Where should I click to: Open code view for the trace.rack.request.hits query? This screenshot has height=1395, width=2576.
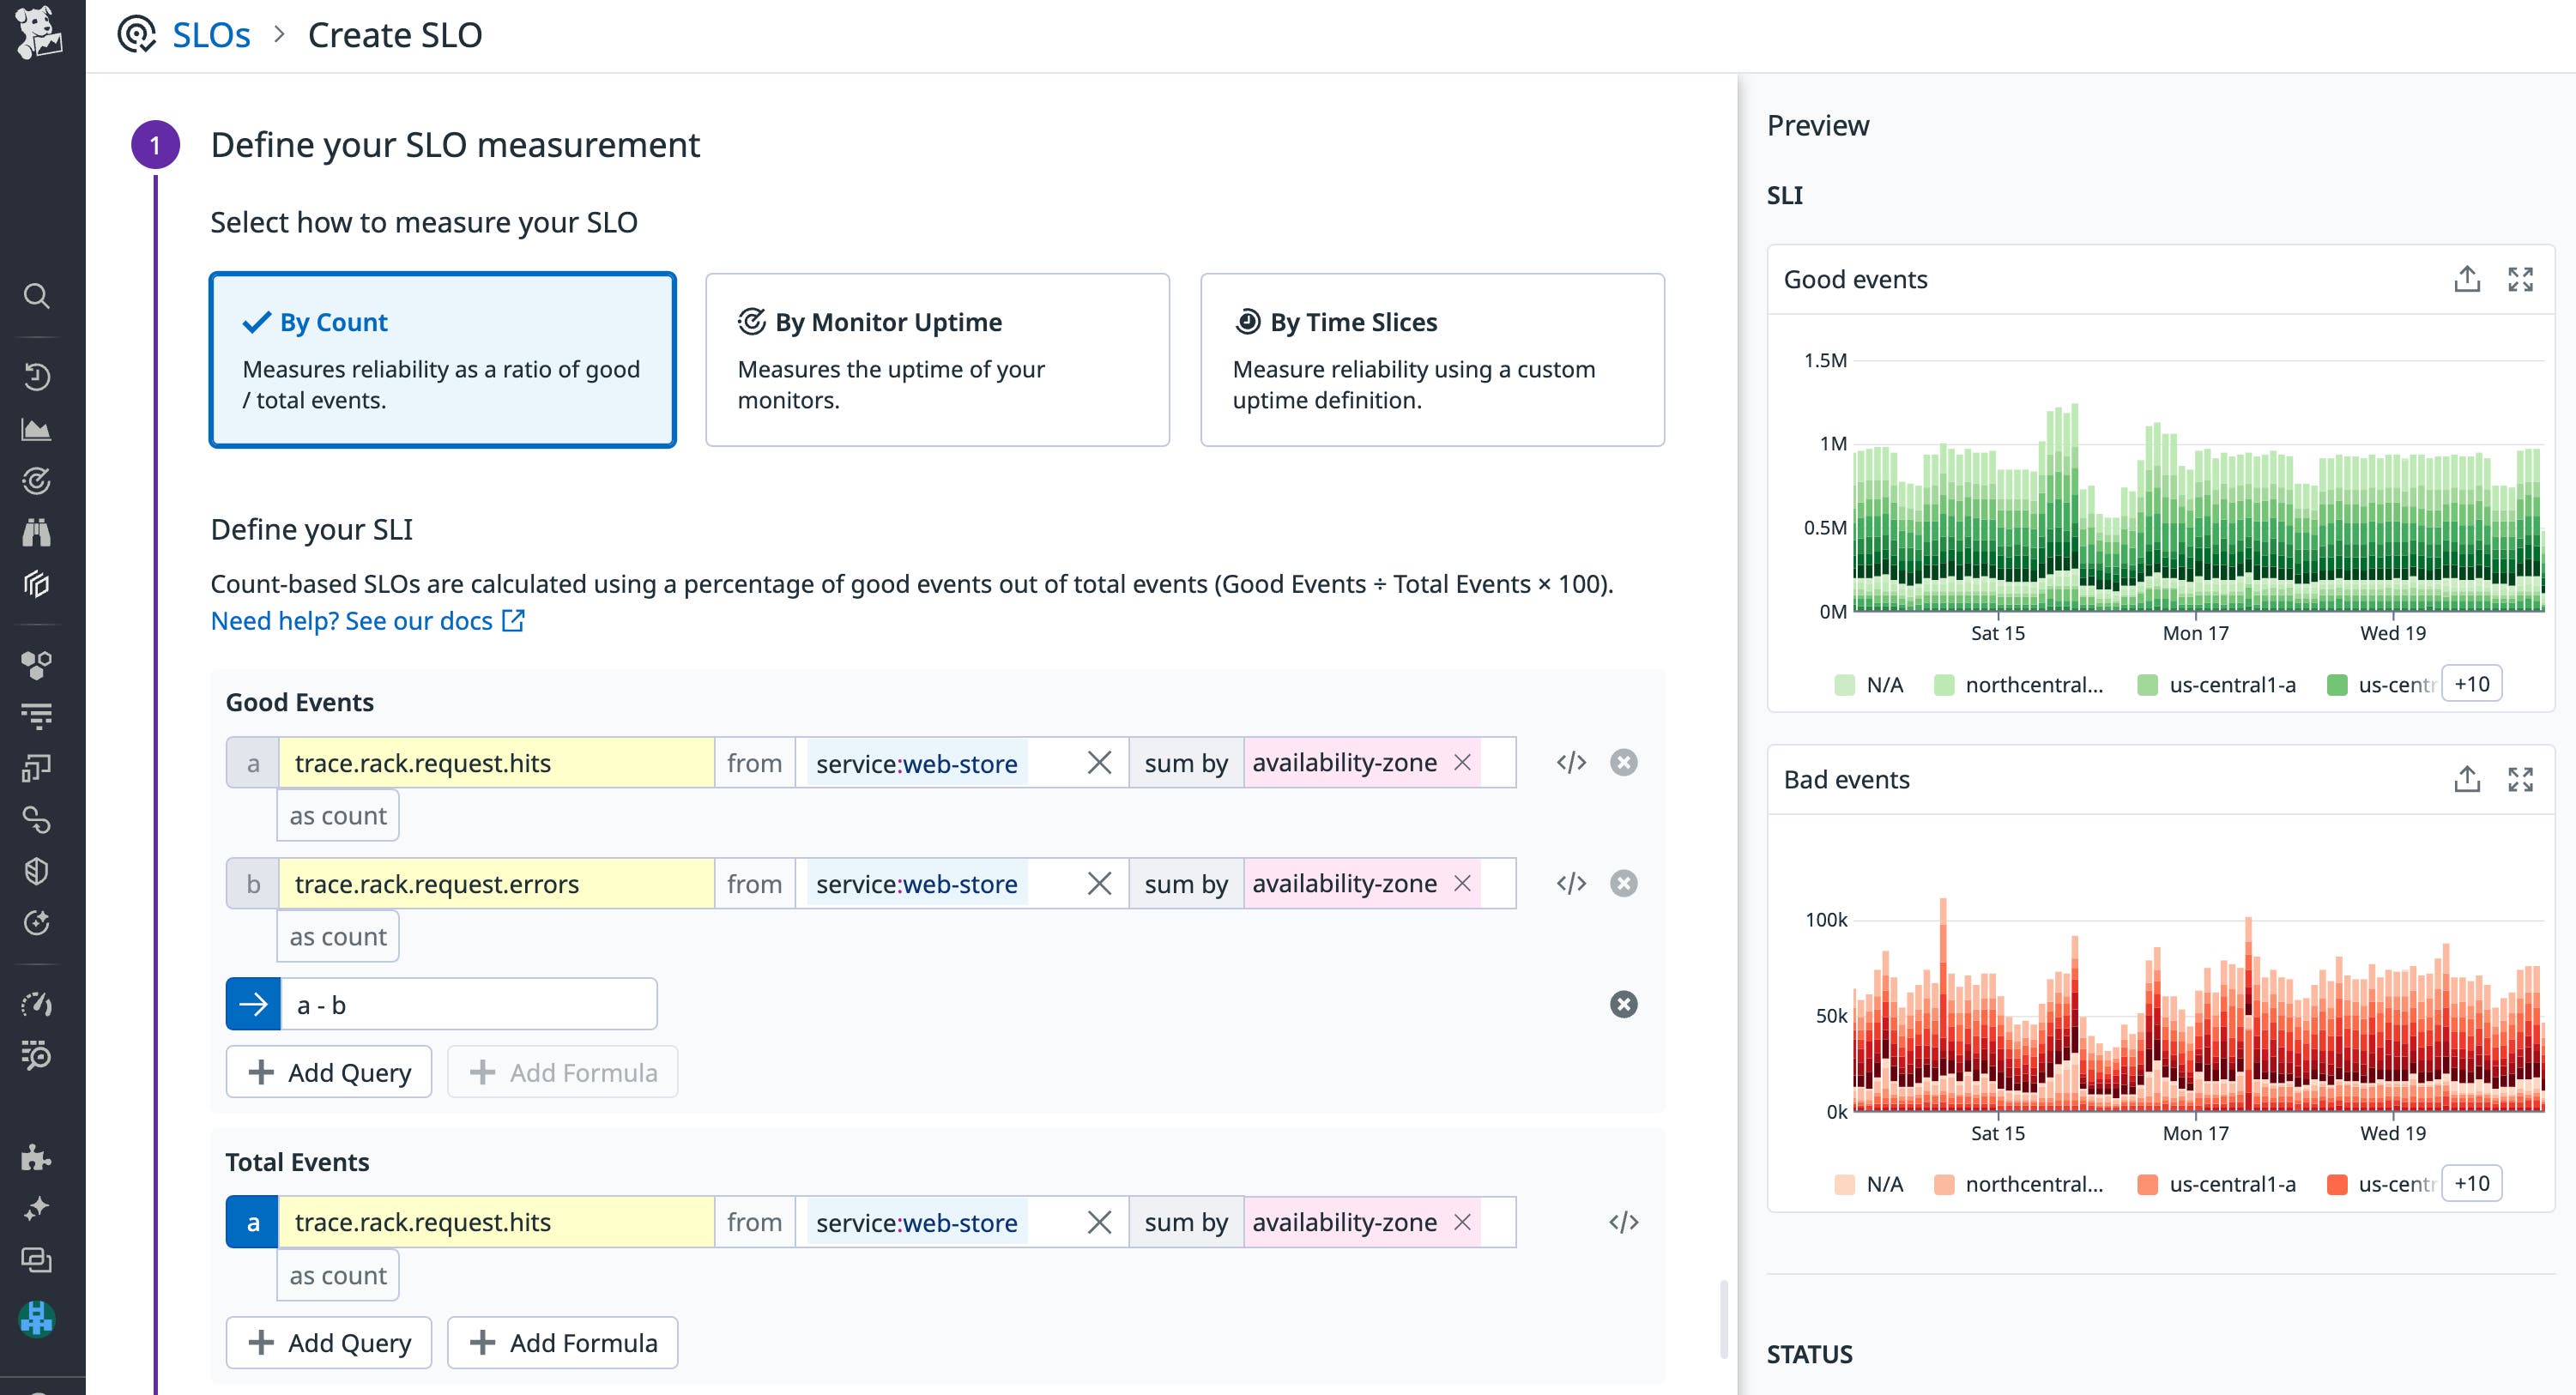click(1570, 762)
